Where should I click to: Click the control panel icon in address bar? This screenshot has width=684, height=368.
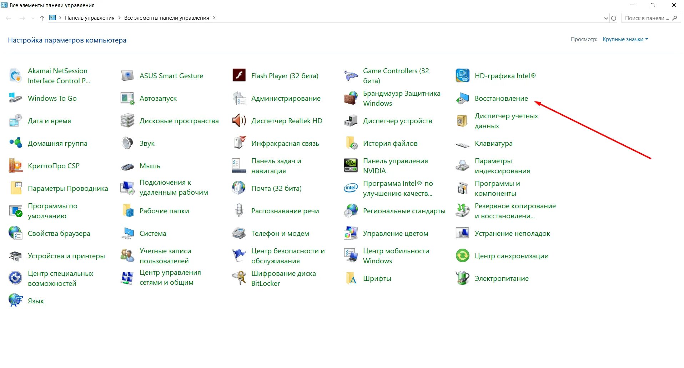pos(52,18)
